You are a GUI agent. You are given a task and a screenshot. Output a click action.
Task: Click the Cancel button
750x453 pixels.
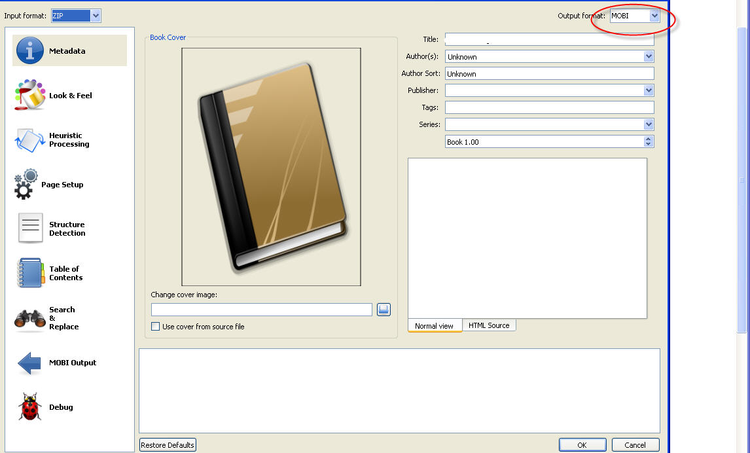coord(635,445)
